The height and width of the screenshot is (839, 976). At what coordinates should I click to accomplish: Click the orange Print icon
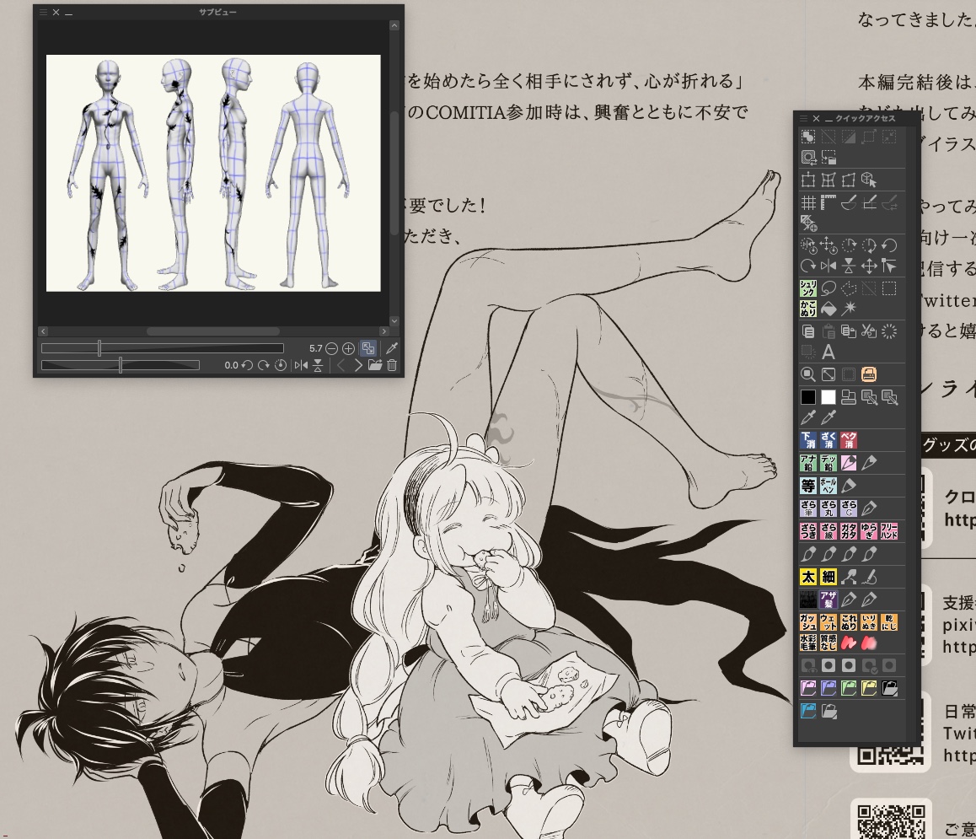pos(869,374)
